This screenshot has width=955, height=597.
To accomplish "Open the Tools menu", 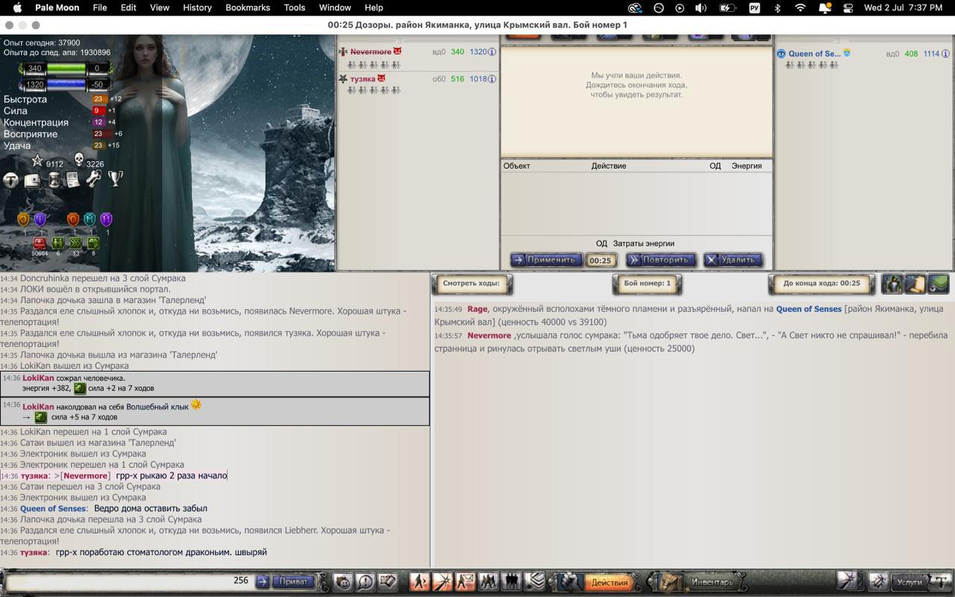I will (295, 7).
